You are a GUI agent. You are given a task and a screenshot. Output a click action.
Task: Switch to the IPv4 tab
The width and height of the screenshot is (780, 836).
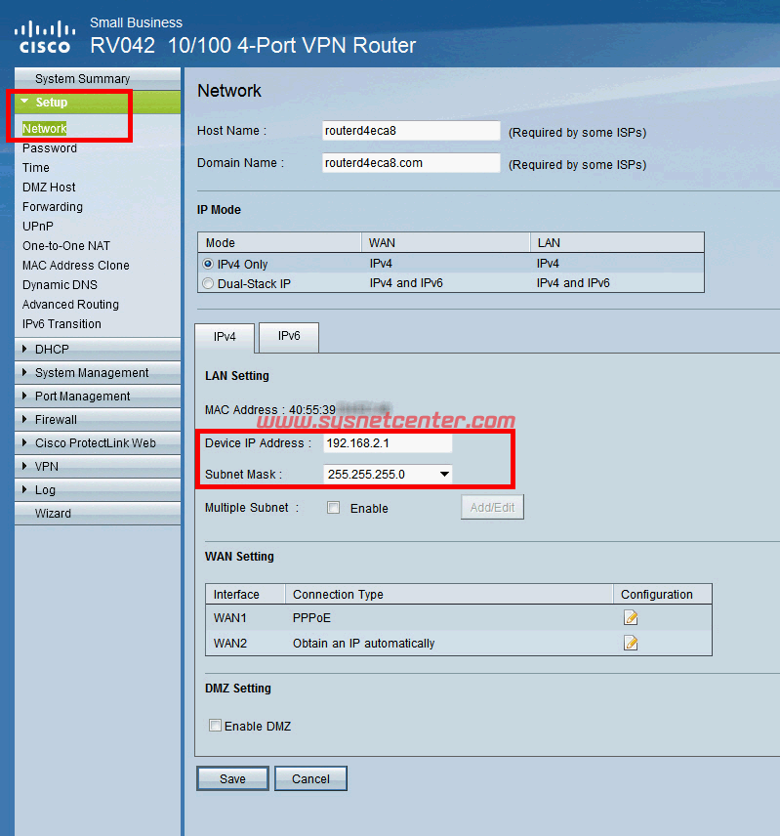(x=225, y=337)
